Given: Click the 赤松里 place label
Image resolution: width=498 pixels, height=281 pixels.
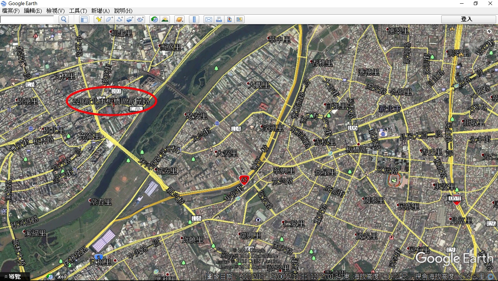Looking at the screenshot, I should click(x=324, y=142).
